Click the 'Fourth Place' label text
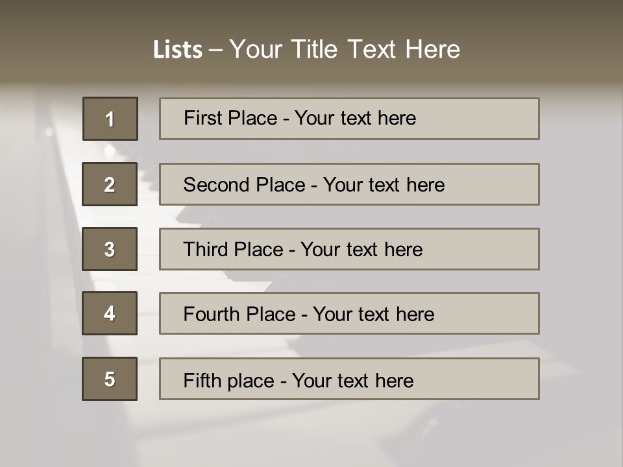Screen dimensions: 623x467 coord(239,315)
